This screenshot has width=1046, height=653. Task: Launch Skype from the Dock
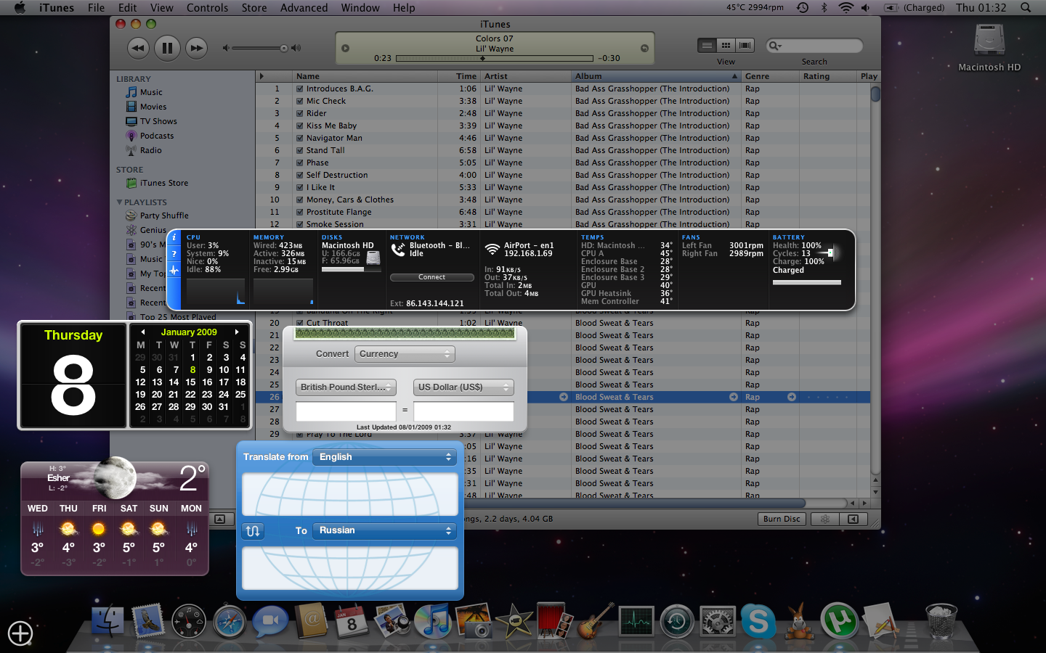point(758,622)
